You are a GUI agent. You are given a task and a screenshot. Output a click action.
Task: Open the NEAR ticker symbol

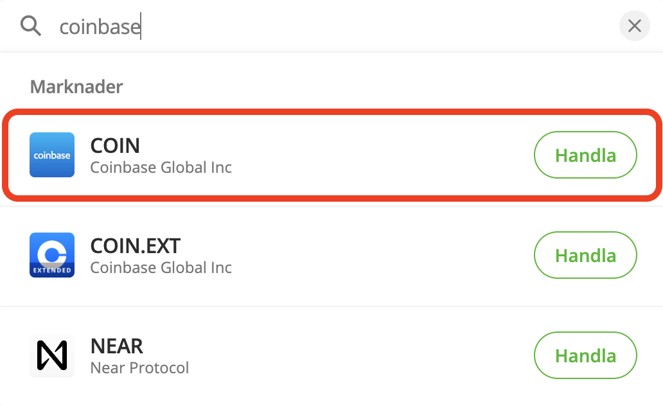(x=116, y=346)
